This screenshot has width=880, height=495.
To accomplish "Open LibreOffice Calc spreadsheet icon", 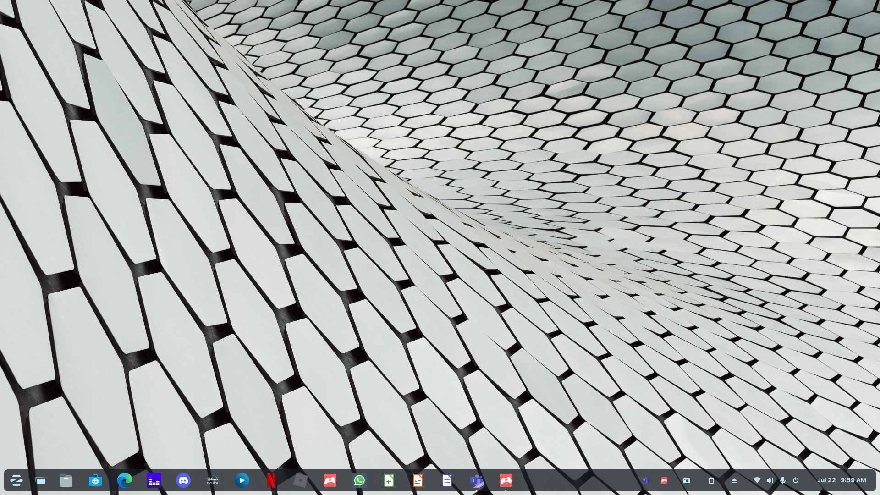I will [x=389, y=480].
